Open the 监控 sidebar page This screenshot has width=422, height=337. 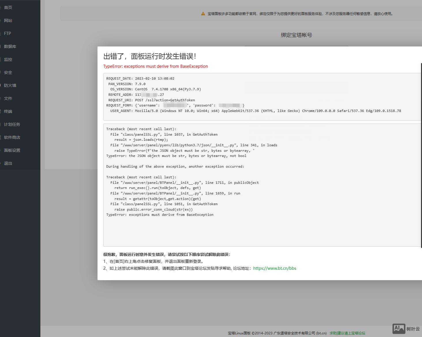(x=8, y=59)
